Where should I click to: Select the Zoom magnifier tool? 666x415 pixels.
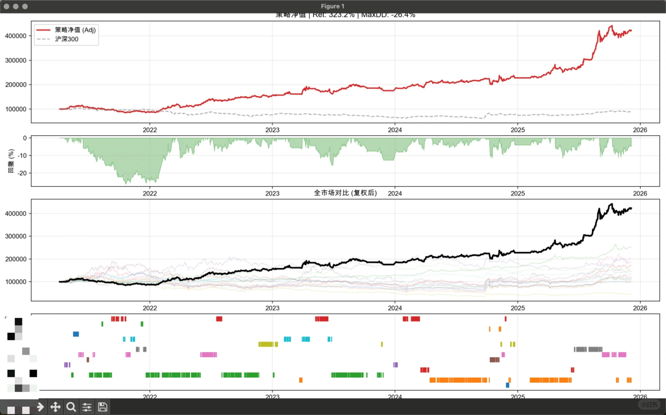pyautogui.click(x=71, y=407)
